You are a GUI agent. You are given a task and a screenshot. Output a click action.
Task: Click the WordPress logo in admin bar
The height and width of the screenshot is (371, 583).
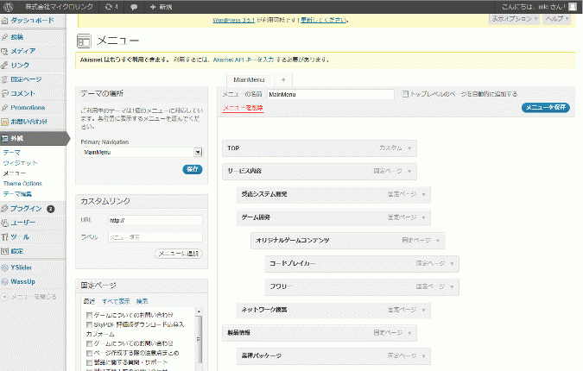(6, 6)
